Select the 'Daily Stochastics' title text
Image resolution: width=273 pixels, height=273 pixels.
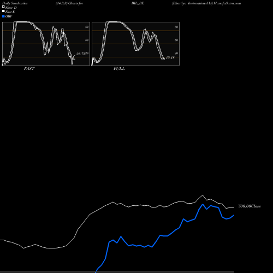[x=15, y=3]
